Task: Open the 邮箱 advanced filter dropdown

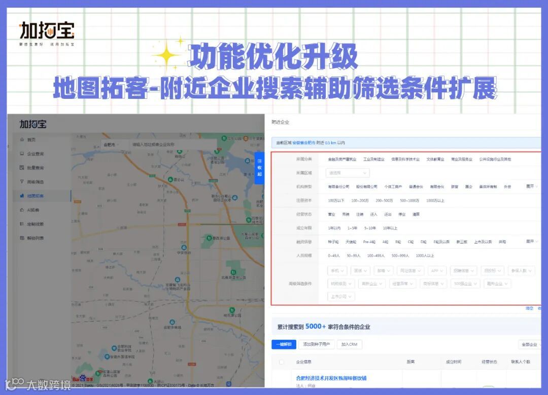Action: pyautogui.click(x=384, y=271)
